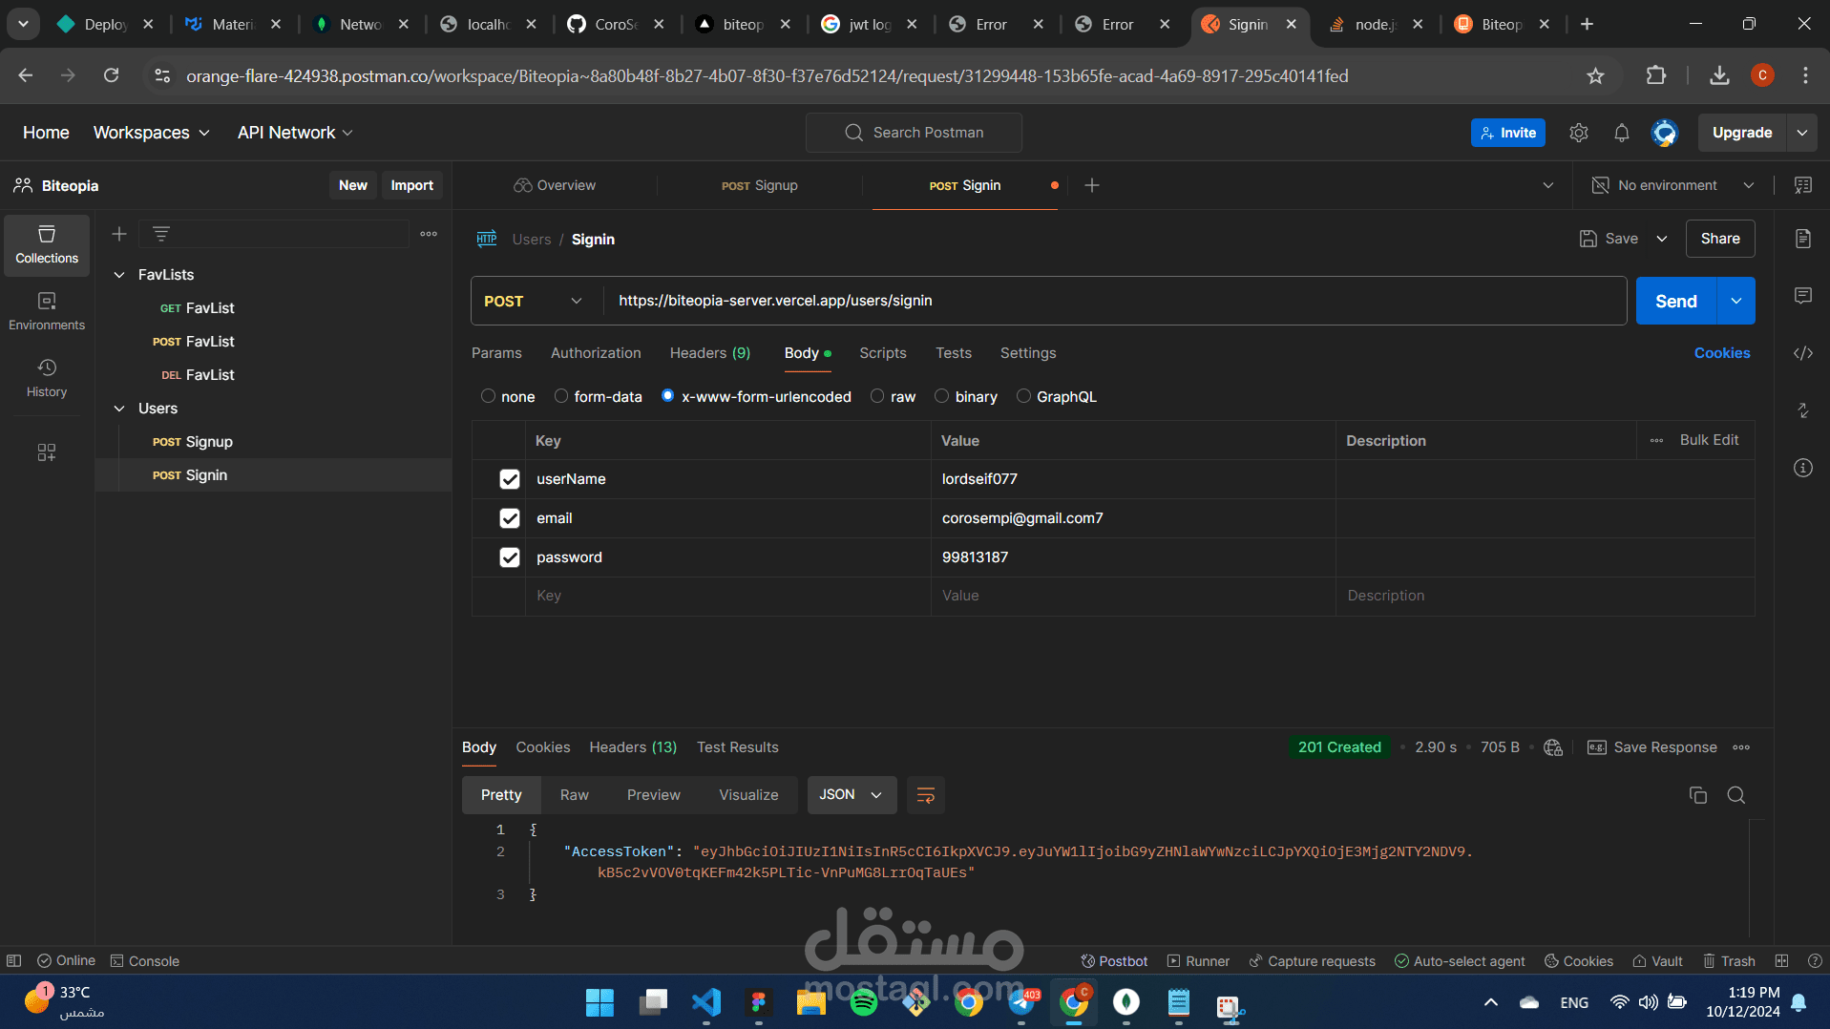
Task: Open Visual Studio Code from taskbar
Action: [706, 1002]
